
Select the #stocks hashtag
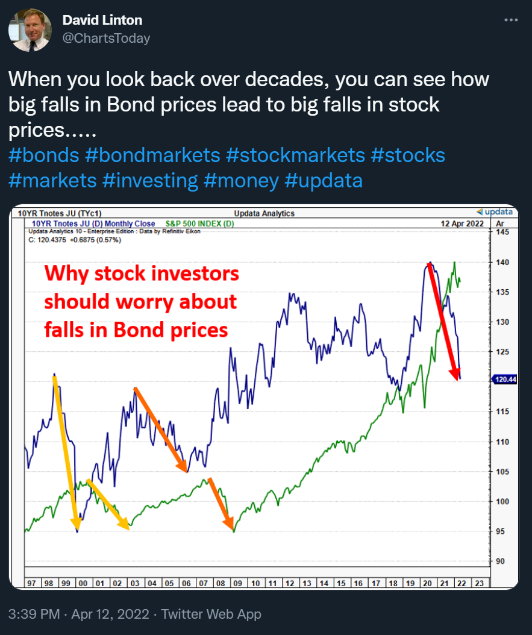(408, 155)
